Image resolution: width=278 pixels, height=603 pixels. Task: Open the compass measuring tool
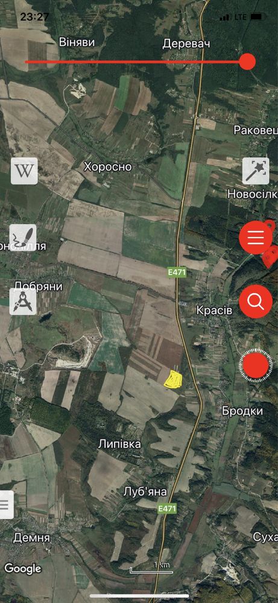point(23,301)
